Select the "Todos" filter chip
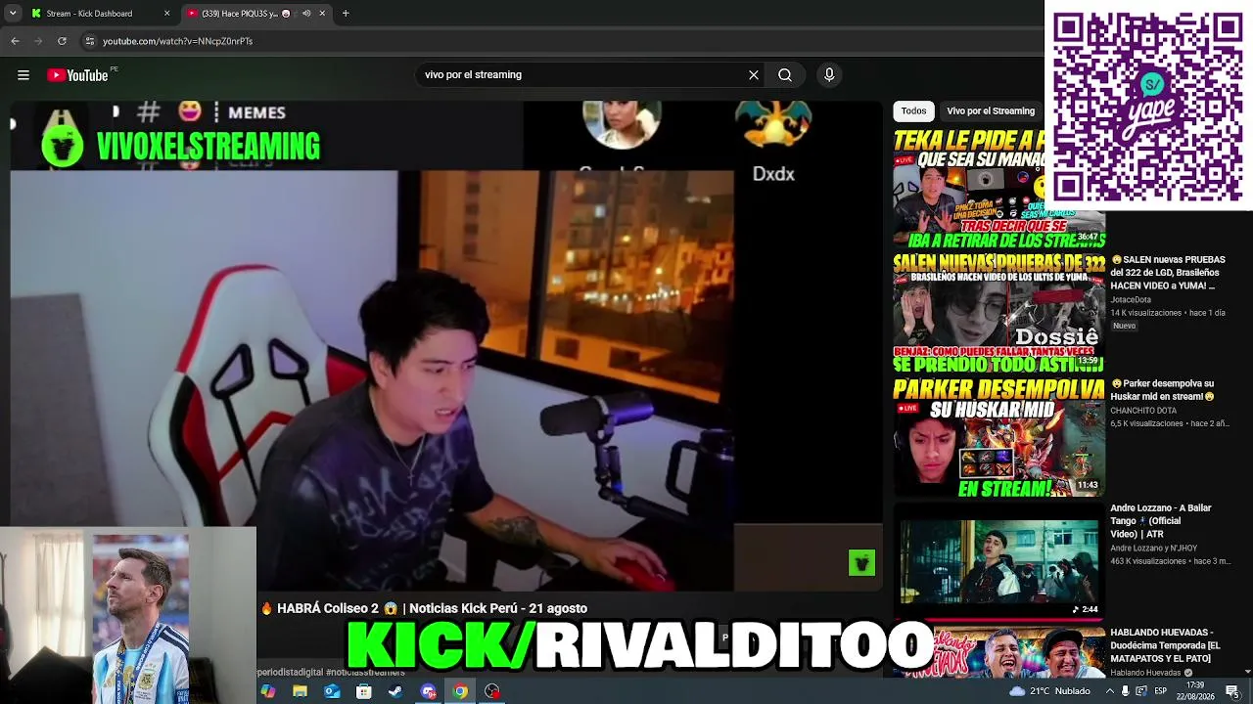The height and width of the screenshot is (704, 1253). [913, 111]
